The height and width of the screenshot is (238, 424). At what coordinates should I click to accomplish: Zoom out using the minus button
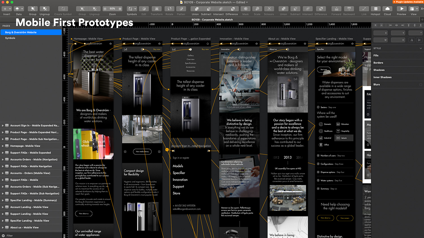click(x=105, y=9)
